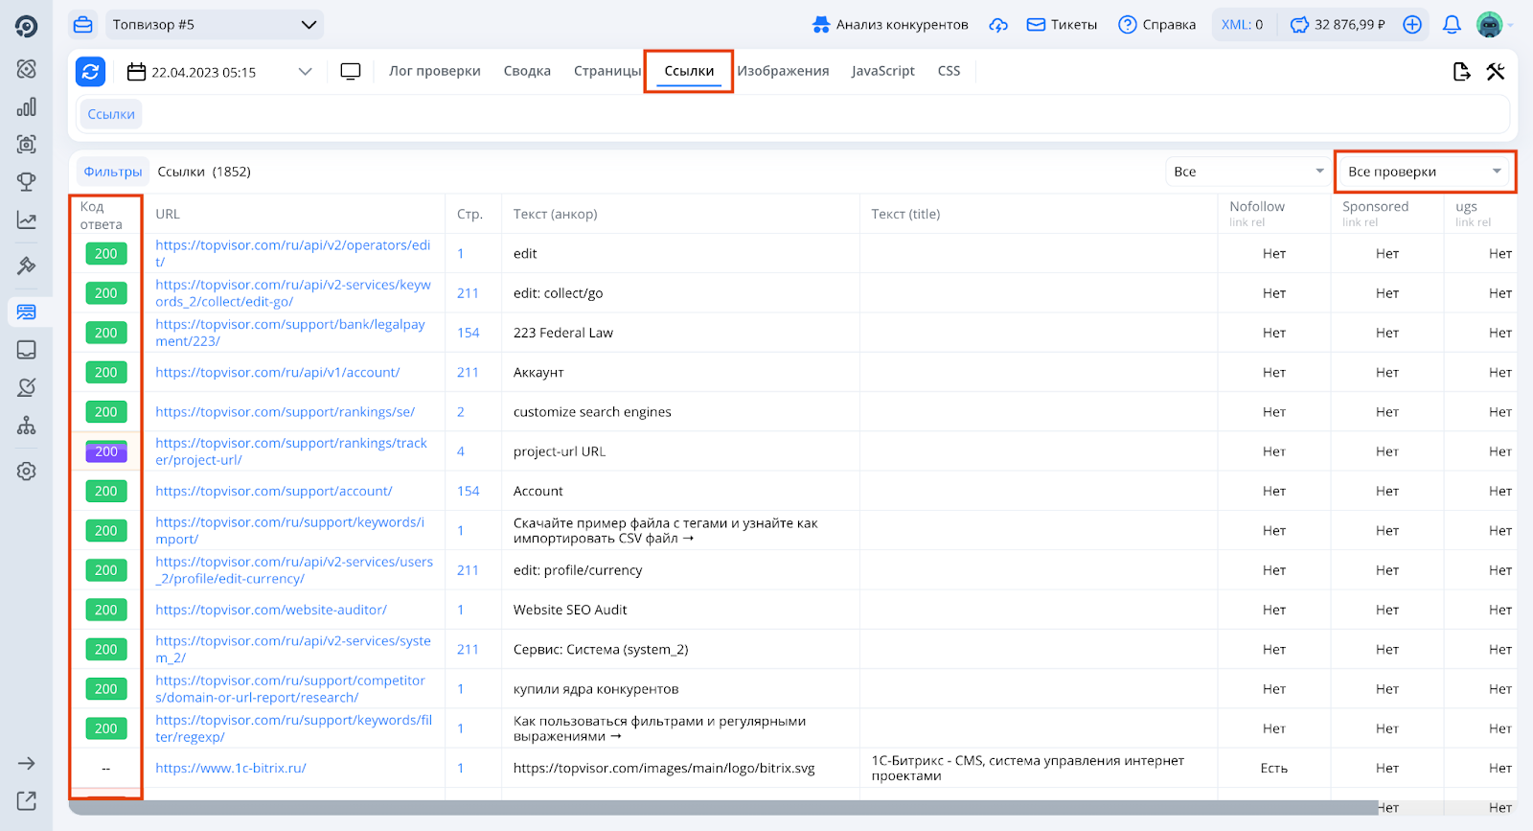
Task: Switch to the Изображения tab
Action: coord(783,71)
